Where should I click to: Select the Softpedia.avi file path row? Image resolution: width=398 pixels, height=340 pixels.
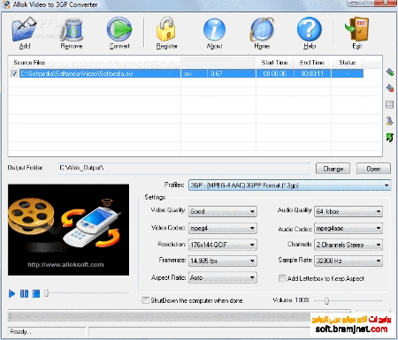100,73
